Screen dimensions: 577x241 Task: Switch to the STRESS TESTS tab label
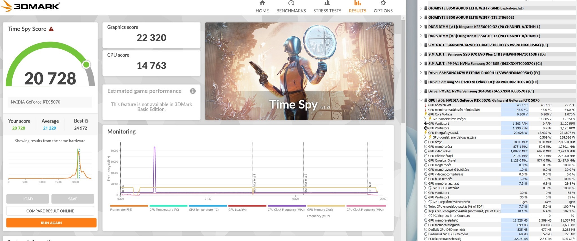tap(327, 11)
